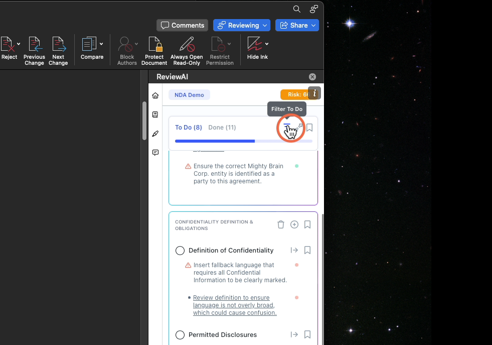Toggle Always Open Read-Only
Image resolution: width=492 pixels, height=345 pixels.
pos(187,51)
